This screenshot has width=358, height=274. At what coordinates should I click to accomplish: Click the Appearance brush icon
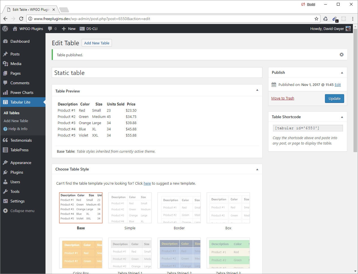coord(5,163)
